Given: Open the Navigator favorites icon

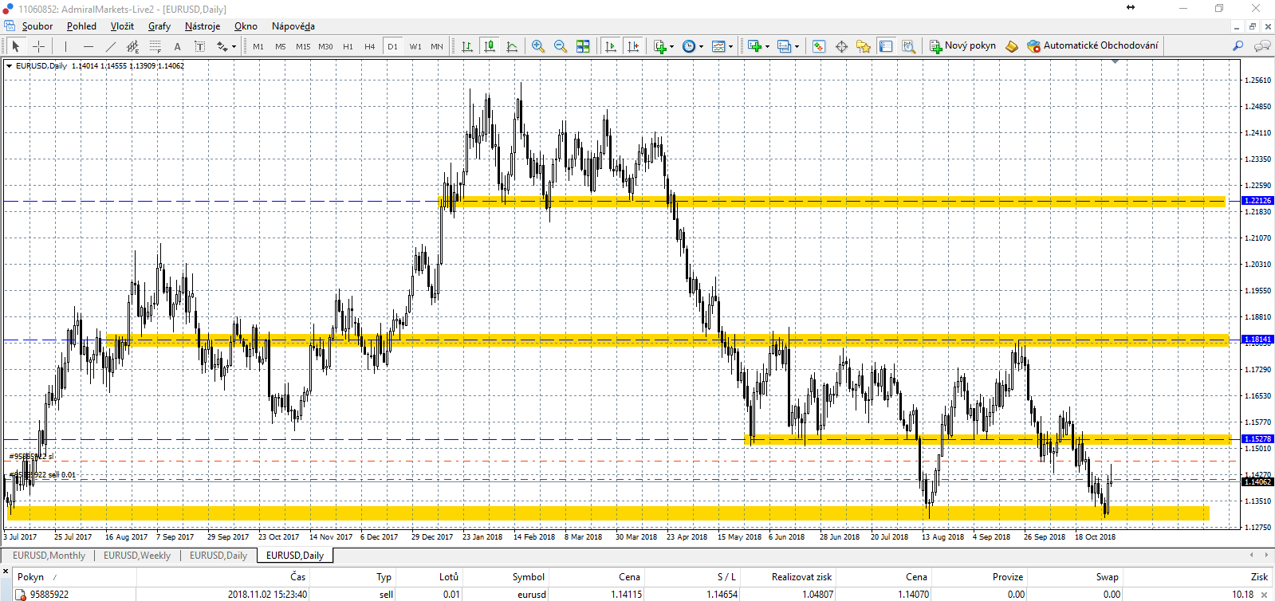Looking at the screenshot, I should pos(864,46).
